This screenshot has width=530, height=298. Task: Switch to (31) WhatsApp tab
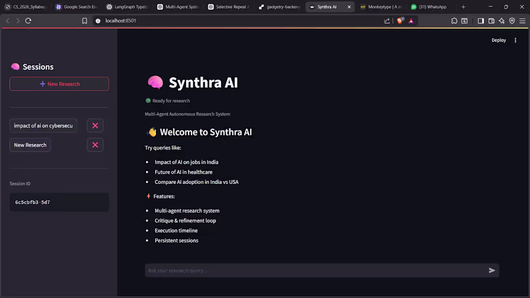coord(429,7)
